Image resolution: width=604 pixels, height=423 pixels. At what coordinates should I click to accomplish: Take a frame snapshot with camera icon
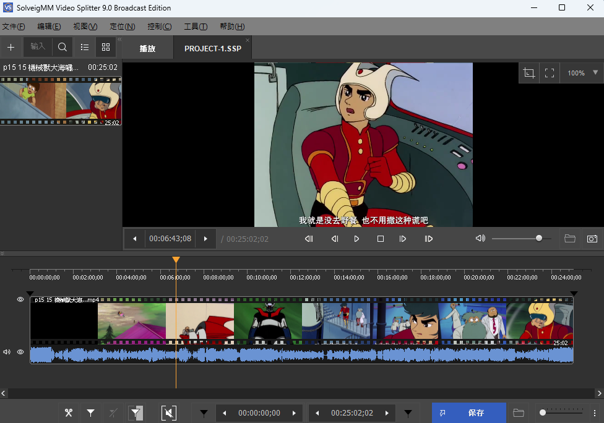click(592, 239)
